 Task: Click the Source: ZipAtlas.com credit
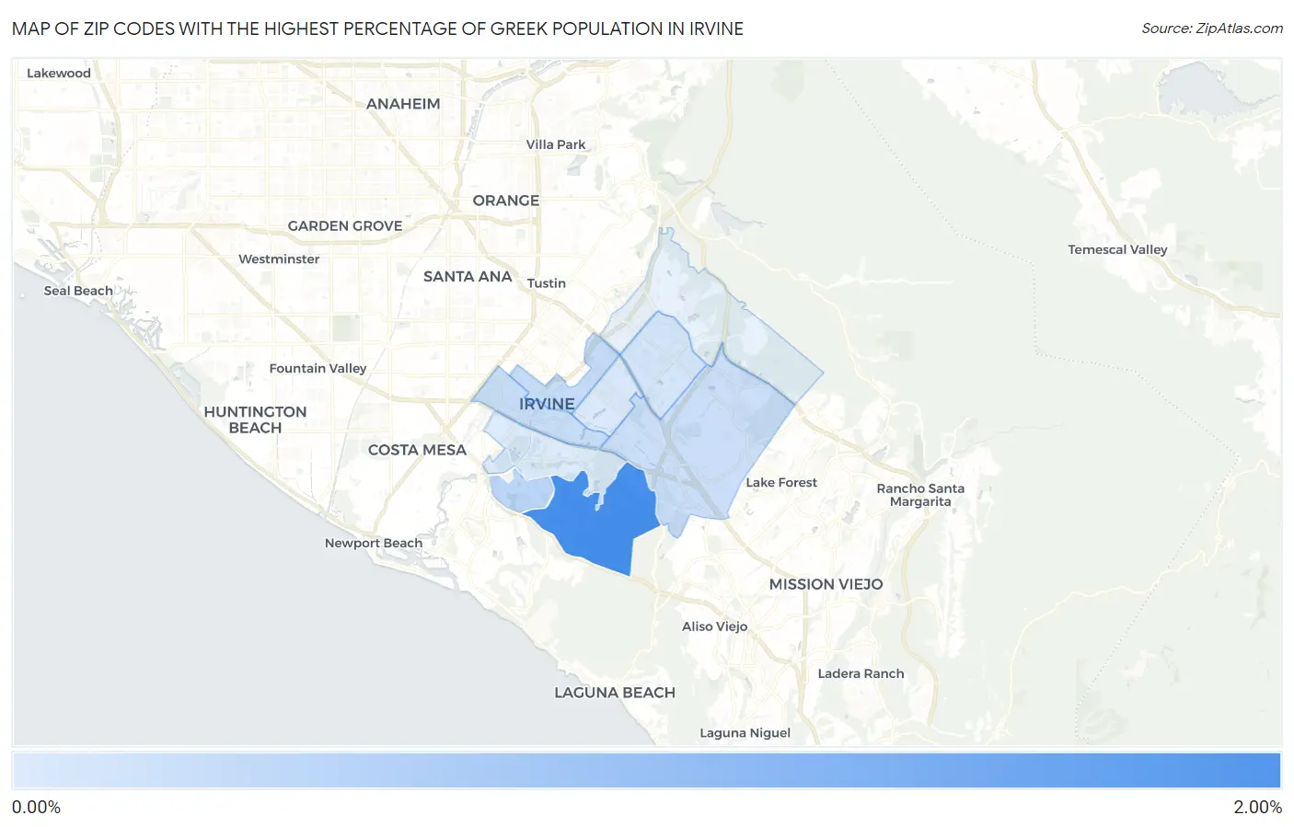click(x=1212, y=29)
